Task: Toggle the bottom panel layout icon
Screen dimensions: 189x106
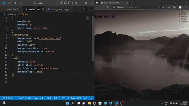Action: (x=66, y=3)
